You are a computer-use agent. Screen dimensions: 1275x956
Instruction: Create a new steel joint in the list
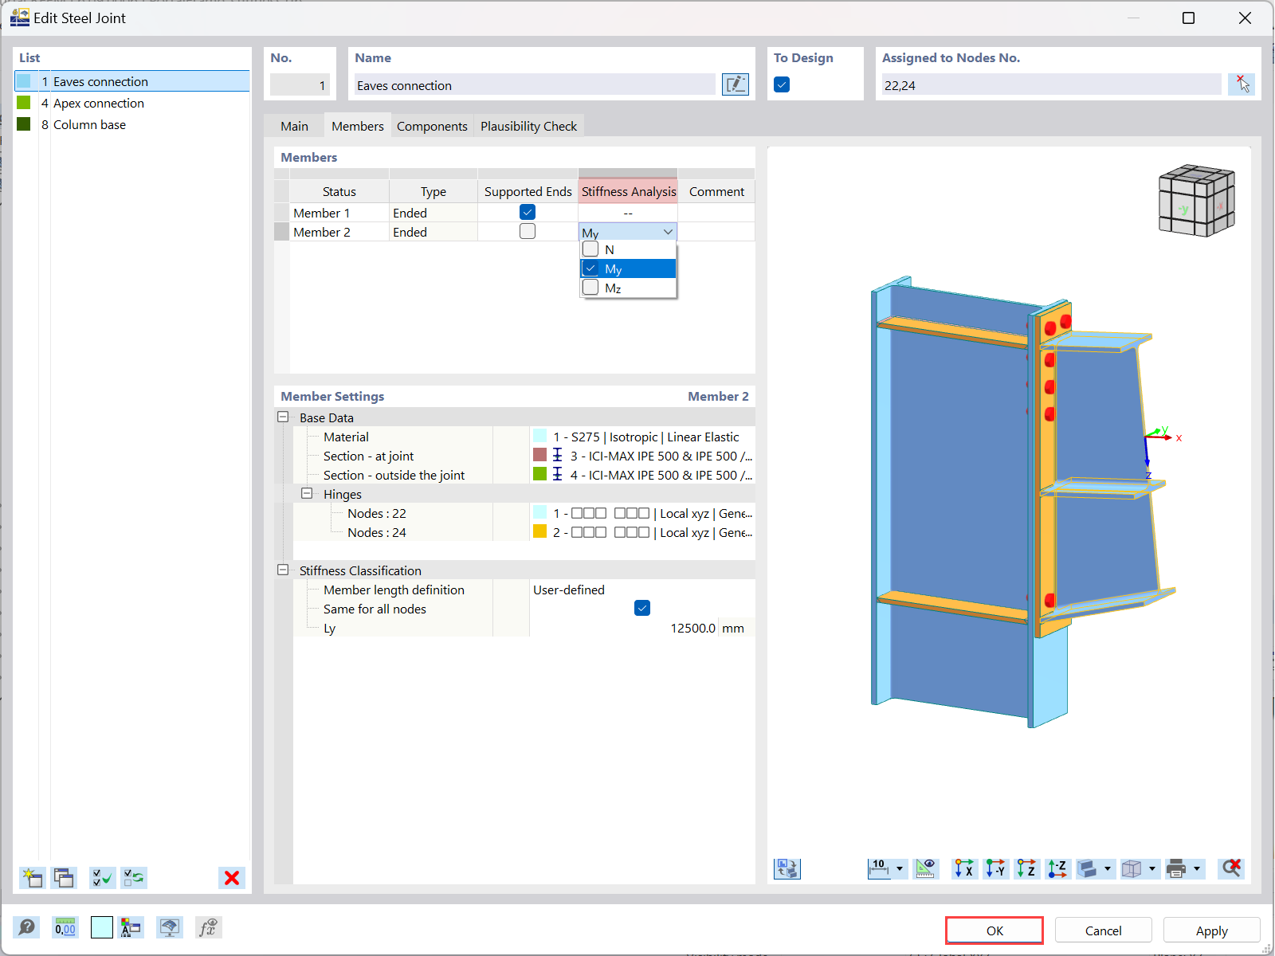32,878
